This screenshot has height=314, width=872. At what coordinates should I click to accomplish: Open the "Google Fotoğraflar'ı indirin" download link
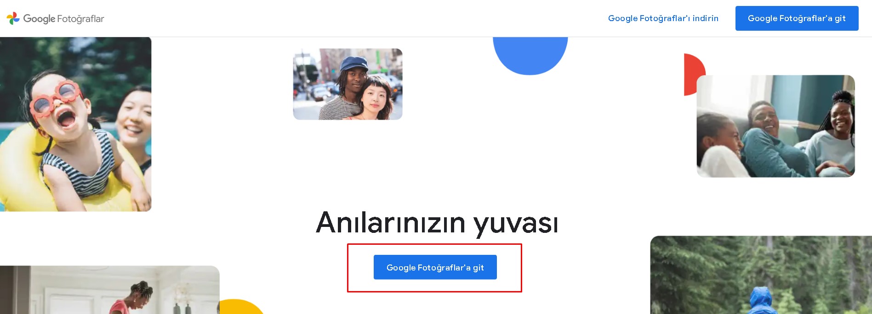(663, 18)
